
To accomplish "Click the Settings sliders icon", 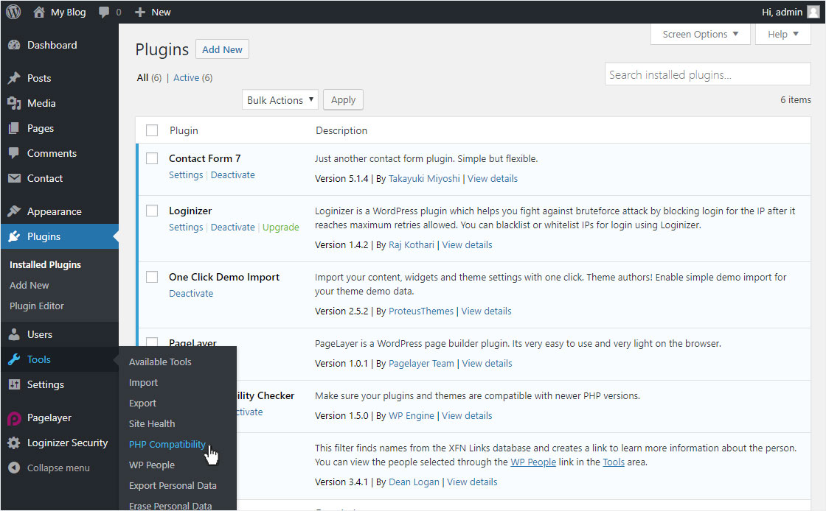I will coord(14,385).
